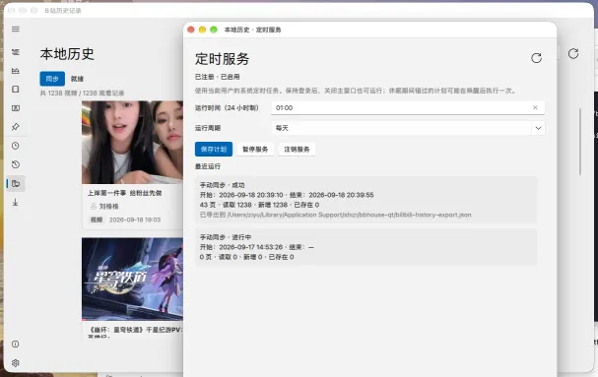Select the highlighted local history sidebar icon

(x=16, y=184)
